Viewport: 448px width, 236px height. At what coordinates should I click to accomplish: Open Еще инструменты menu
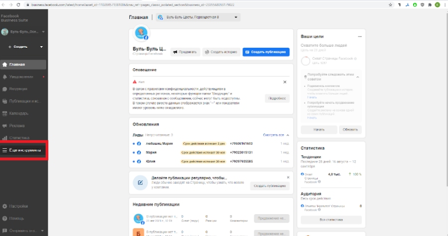tap(23, 150)
